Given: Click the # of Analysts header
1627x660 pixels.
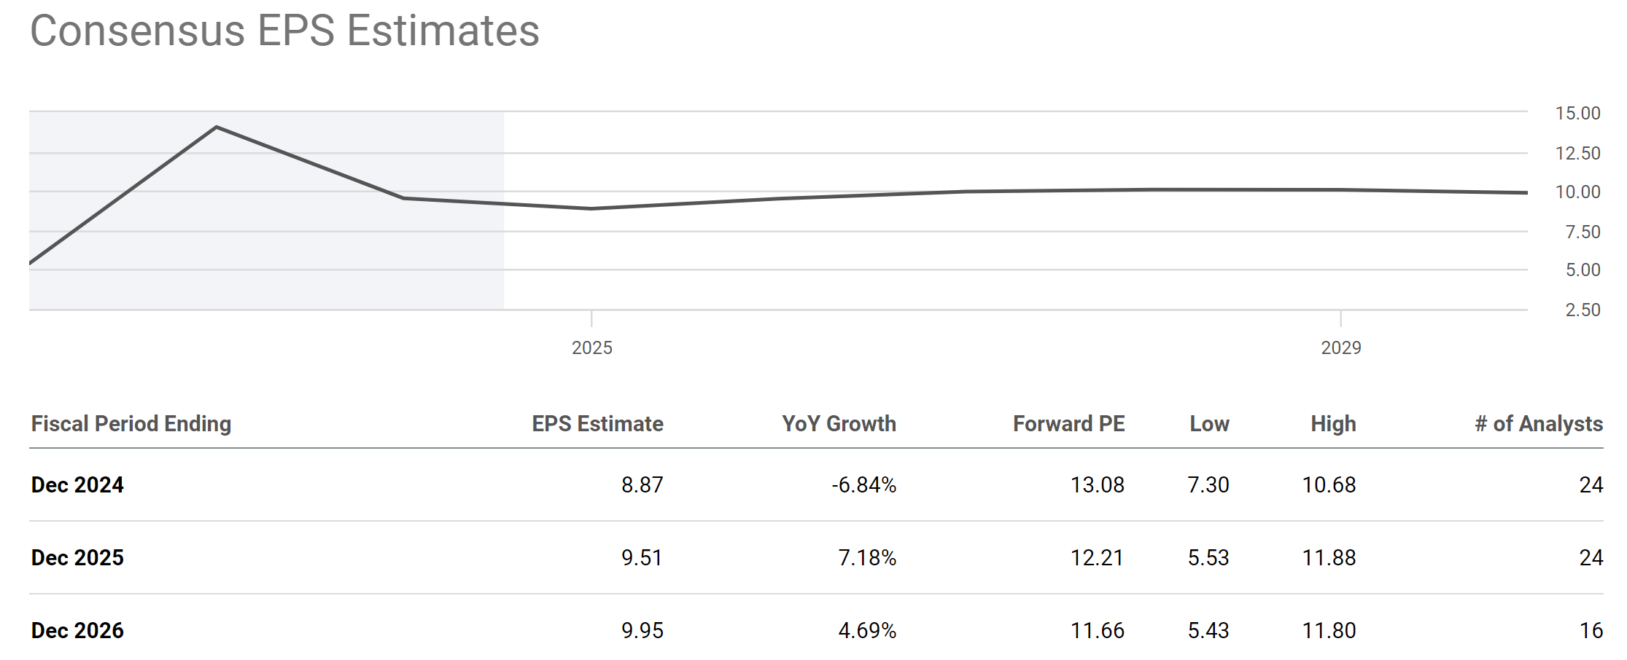Looking at the screenshot, I should point(1539,424).
